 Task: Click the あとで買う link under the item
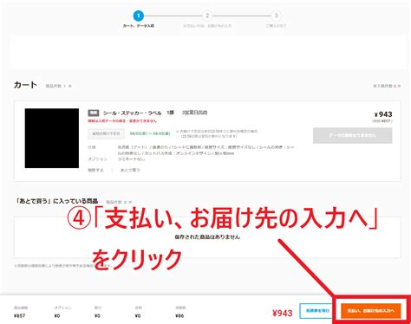(130, 170)
